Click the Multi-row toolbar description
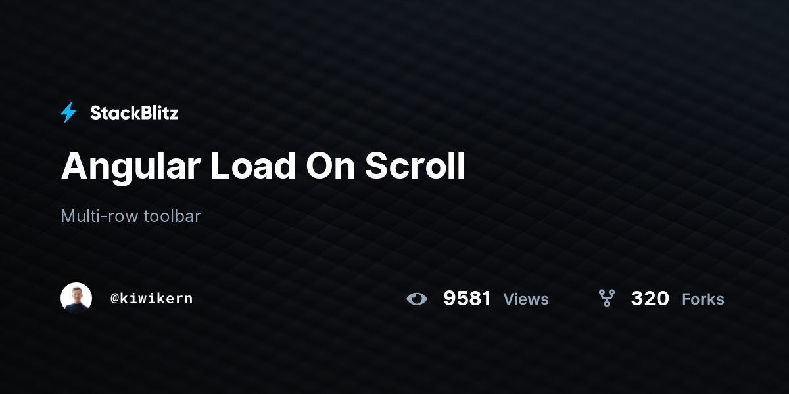This screenshot has height=394, width=789. coord(131,215)
